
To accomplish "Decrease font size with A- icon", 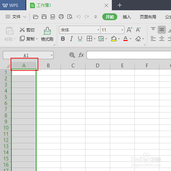I will click(139, 30).
